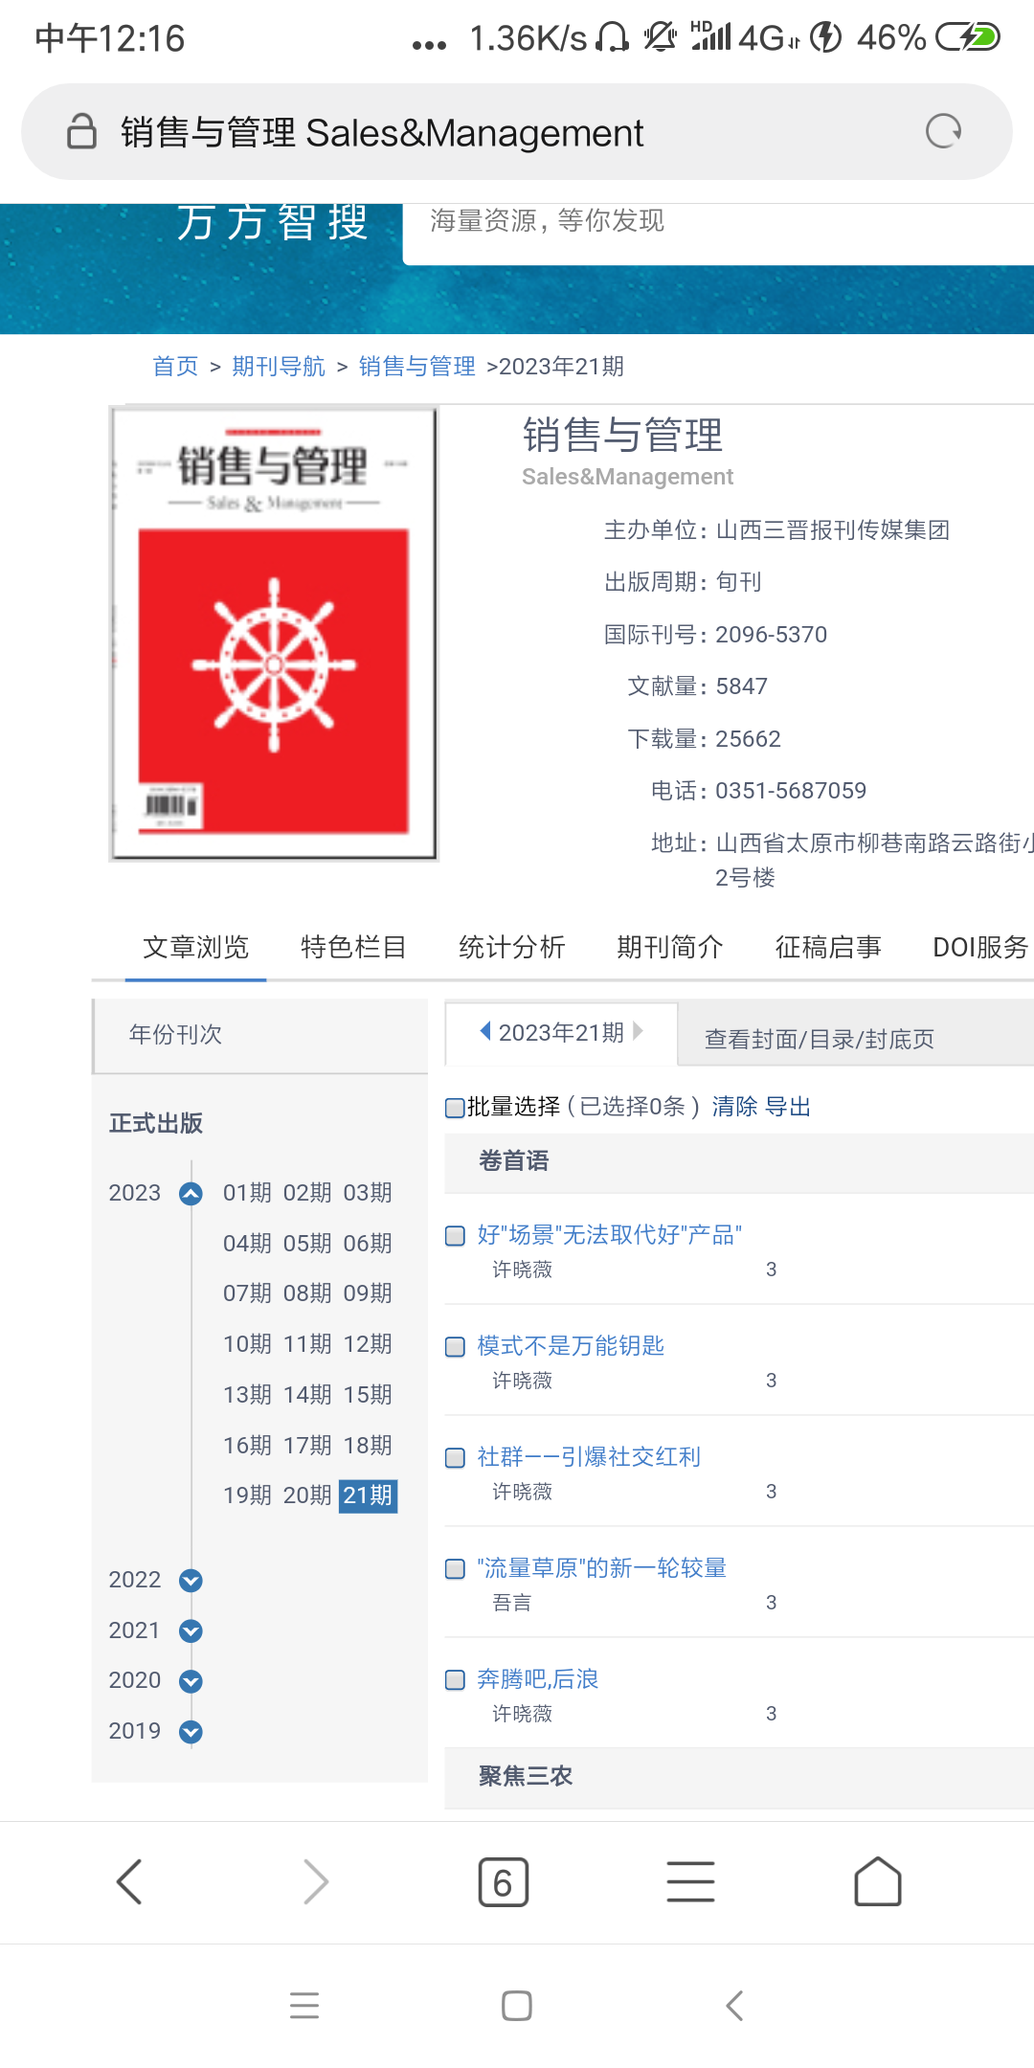Go back with the browser back arrow
Viewport: 1034px width, 2068px height.
pyautogui.click(x=129, y=1882)
